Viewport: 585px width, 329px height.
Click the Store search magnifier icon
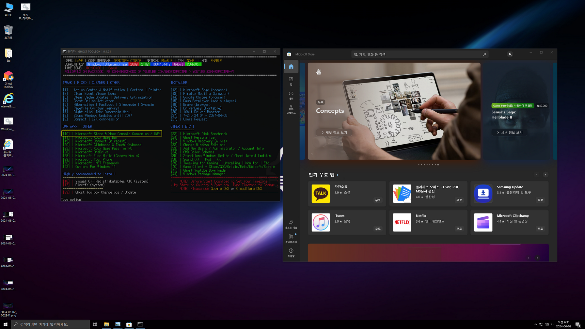[x=484, y=55]
